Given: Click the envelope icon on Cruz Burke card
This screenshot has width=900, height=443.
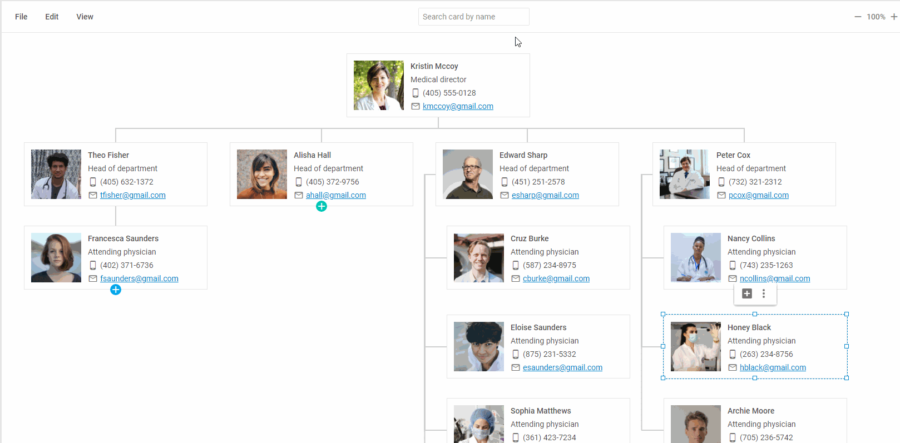Looking at the screenshot, I should tap(516, 278).
